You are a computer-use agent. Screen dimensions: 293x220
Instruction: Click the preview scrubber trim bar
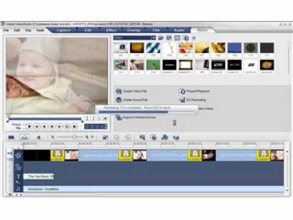[x=45, y=119]
